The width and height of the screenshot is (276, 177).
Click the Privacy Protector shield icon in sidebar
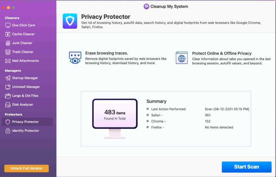click(8, 122)
